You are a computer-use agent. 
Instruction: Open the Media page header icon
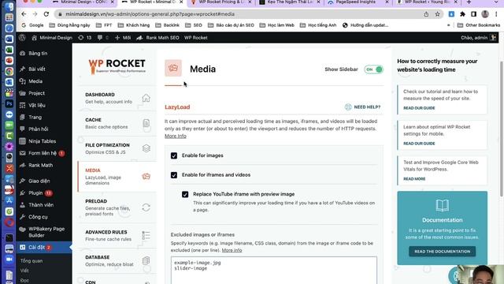(x=173, y=68)
